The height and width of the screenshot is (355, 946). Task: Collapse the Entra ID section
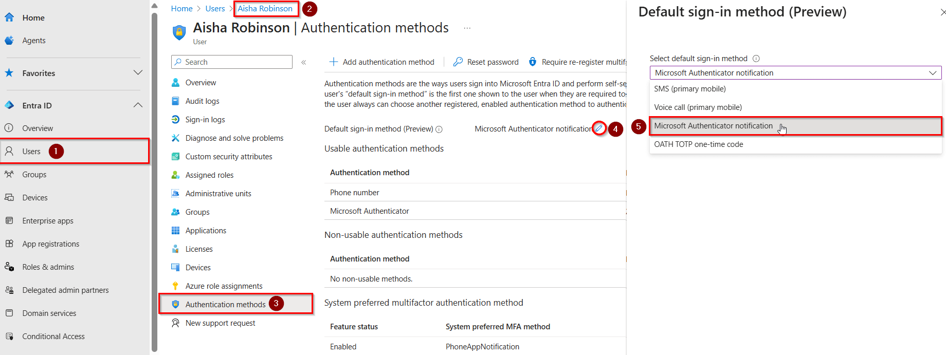coord(138,105)
